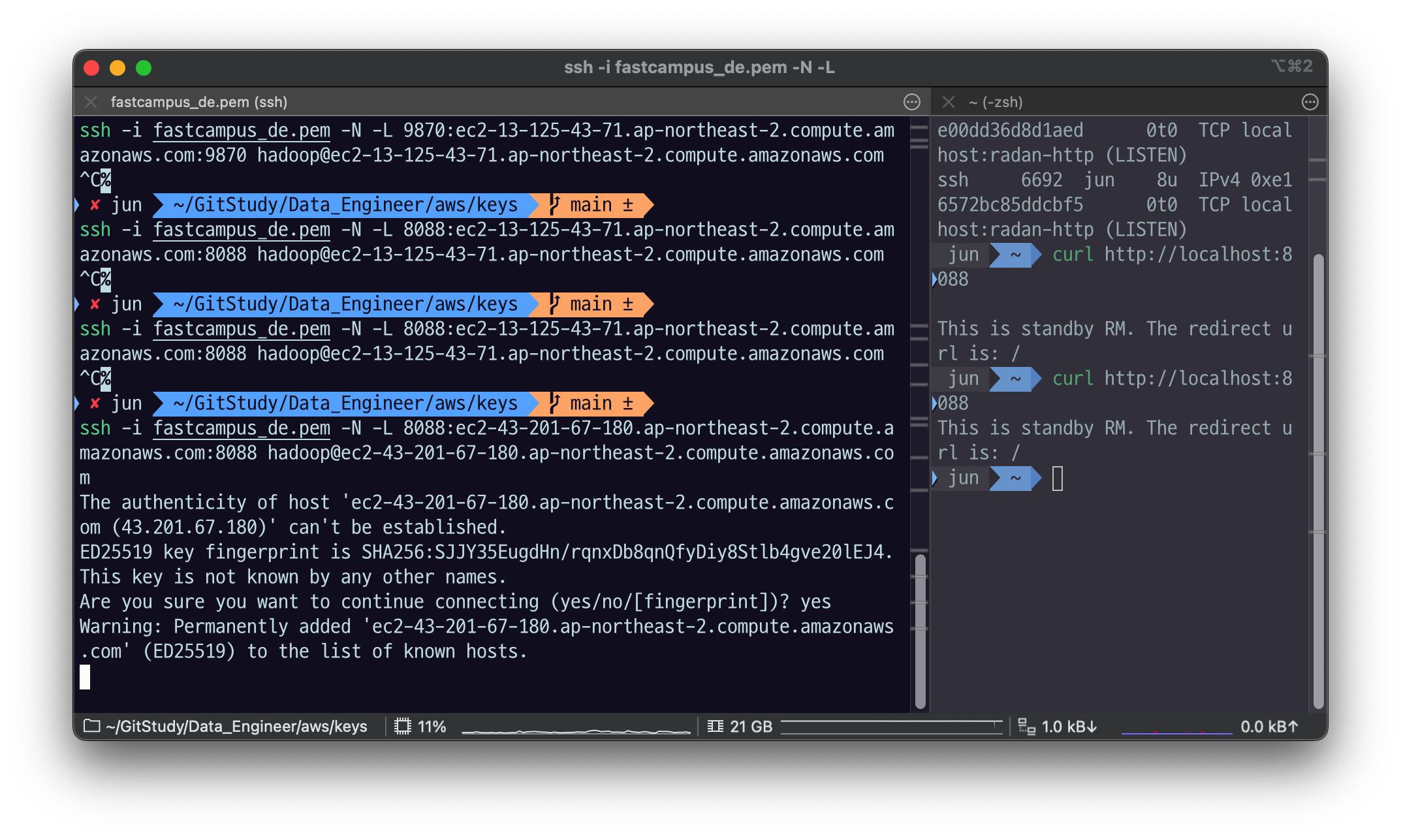Close the ~ (-zsh) pane

(949, 102)
